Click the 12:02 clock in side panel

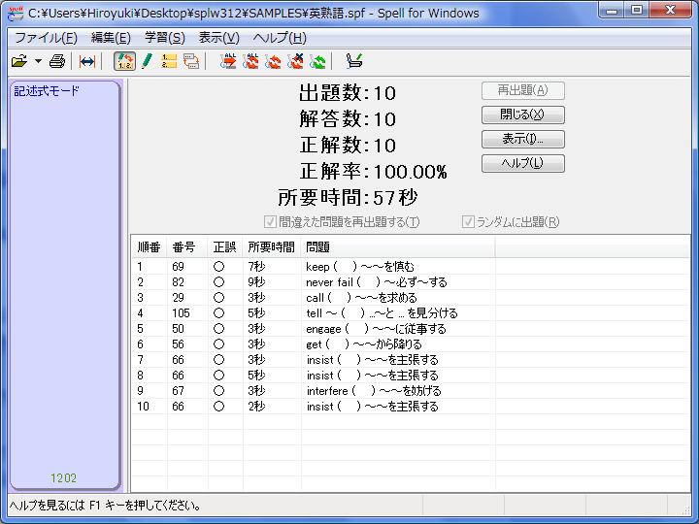[x=63, y=478]
